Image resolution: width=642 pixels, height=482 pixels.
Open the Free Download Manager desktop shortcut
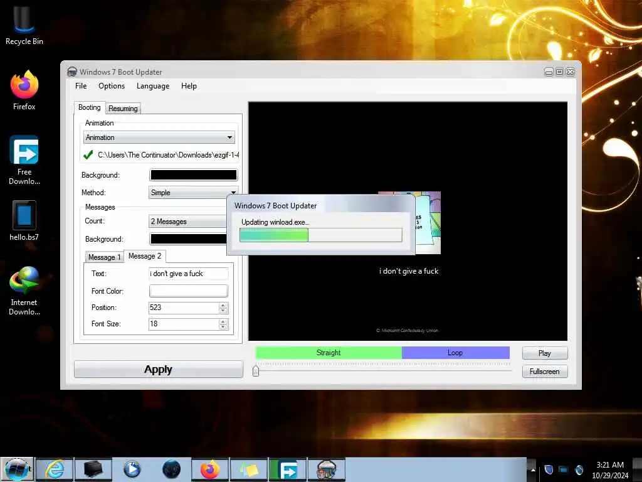coord(24,160)
